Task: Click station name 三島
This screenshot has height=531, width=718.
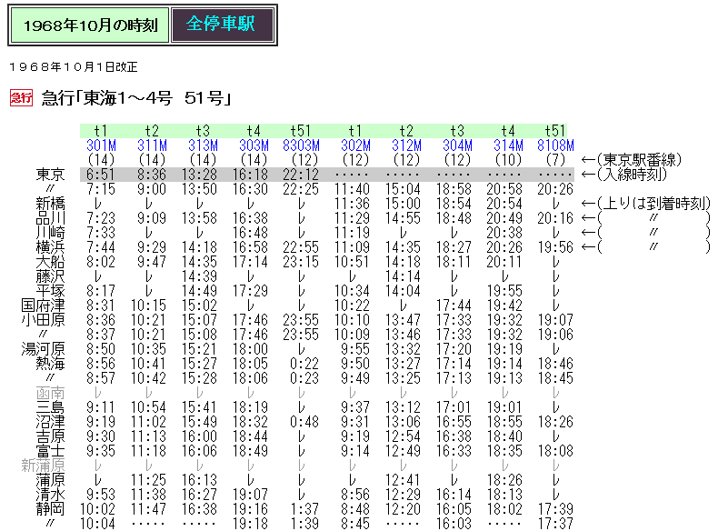Action: click(50, 407)
